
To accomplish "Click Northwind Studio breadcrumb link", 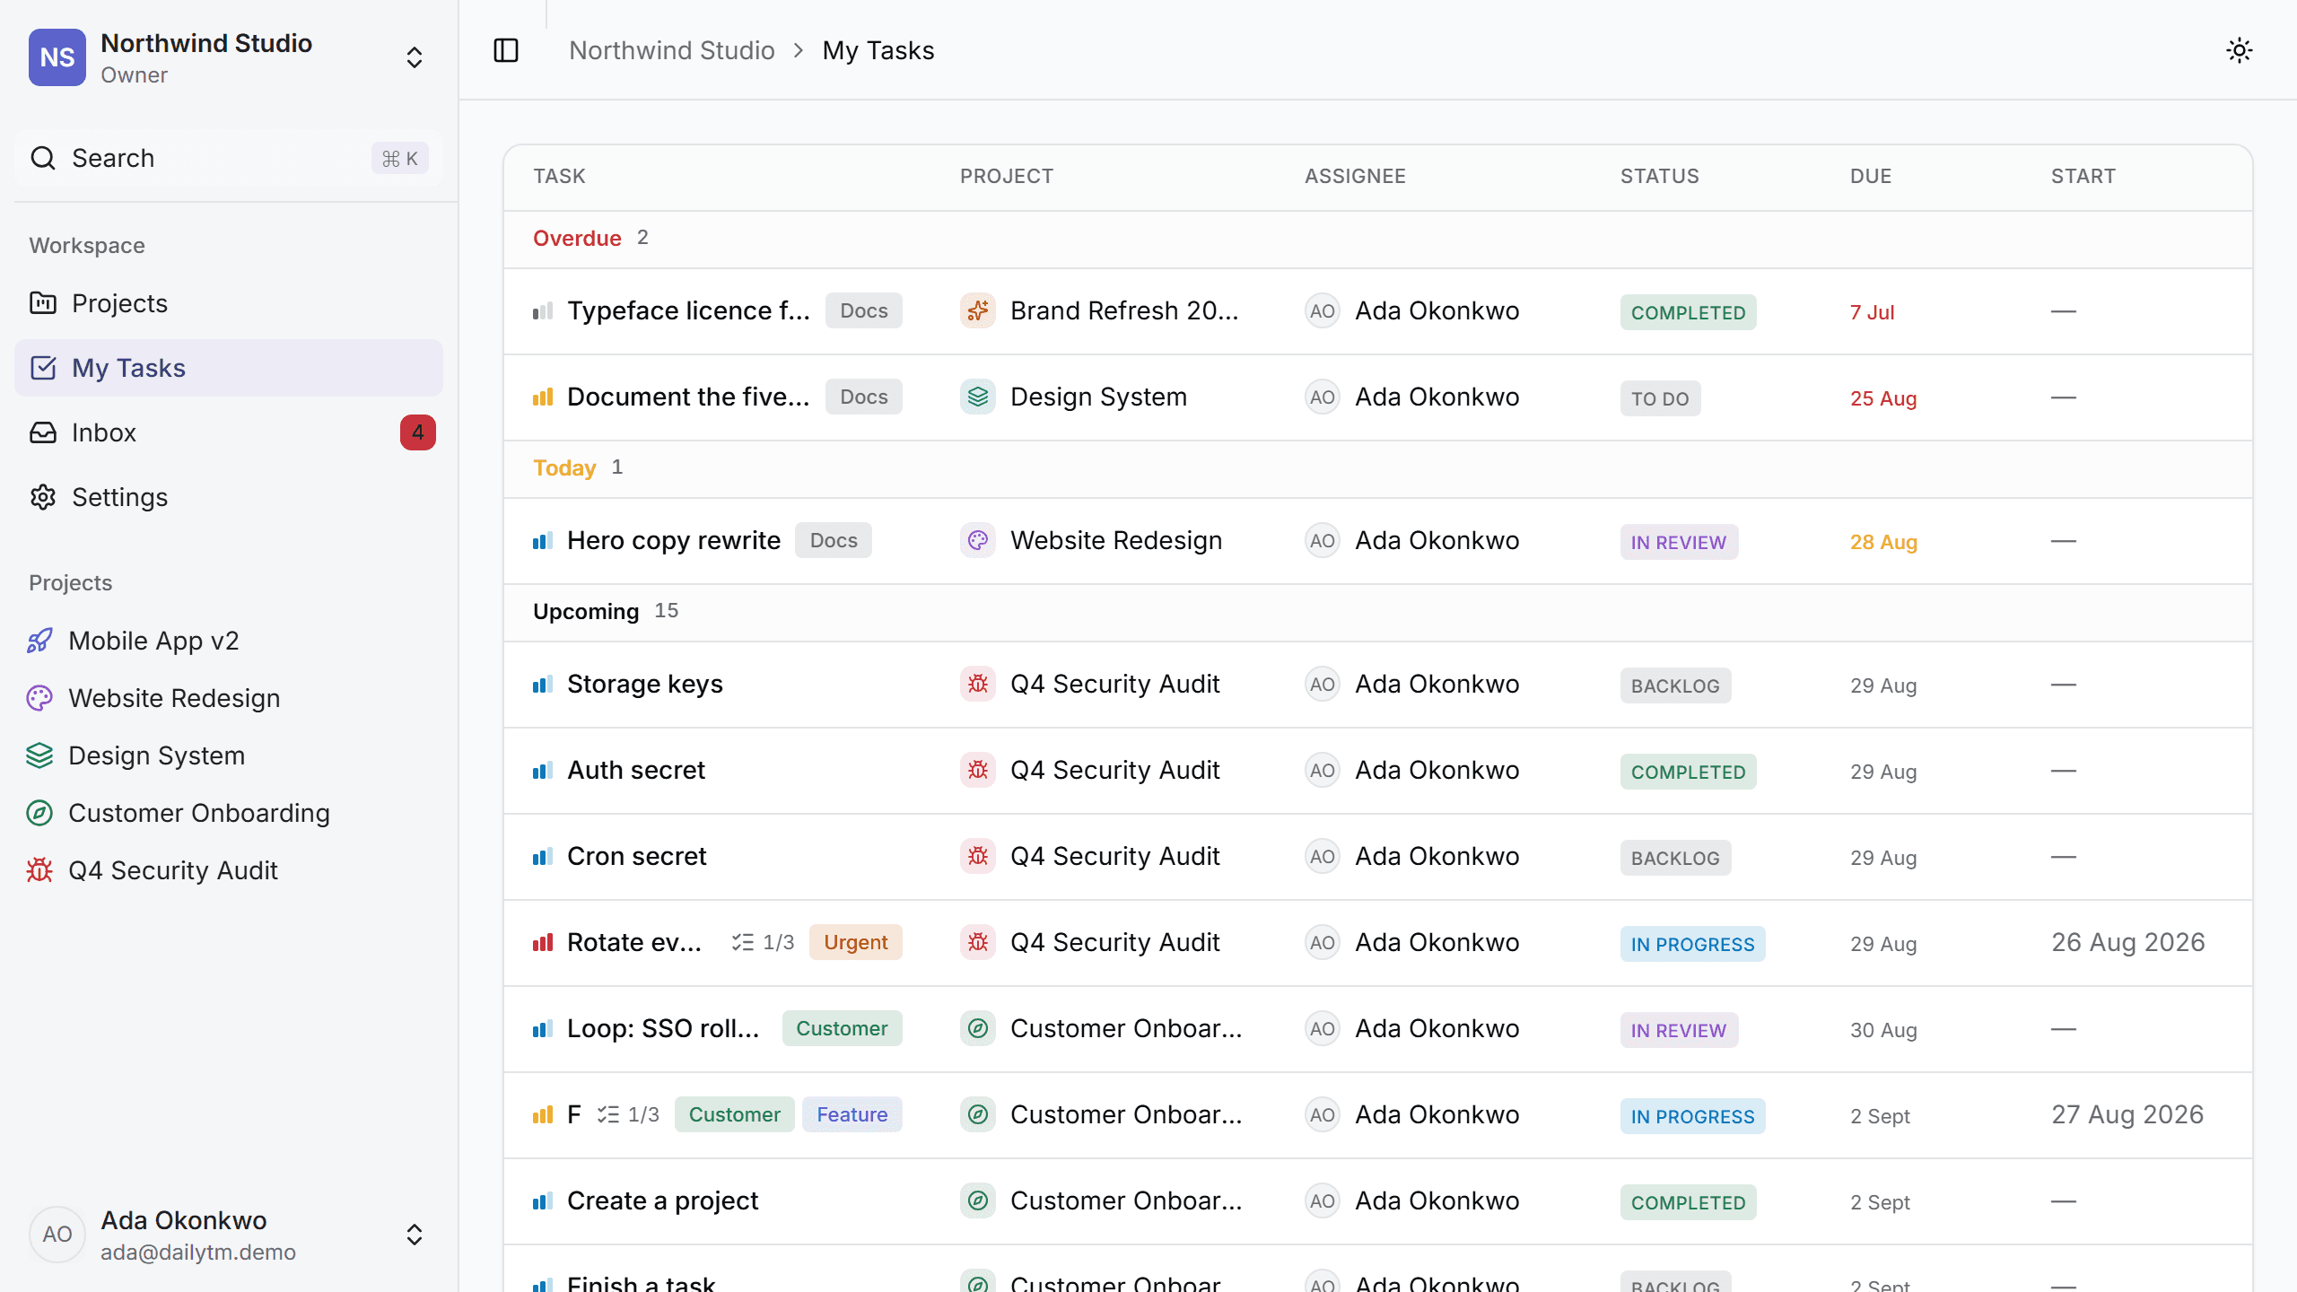I will 672,50.
